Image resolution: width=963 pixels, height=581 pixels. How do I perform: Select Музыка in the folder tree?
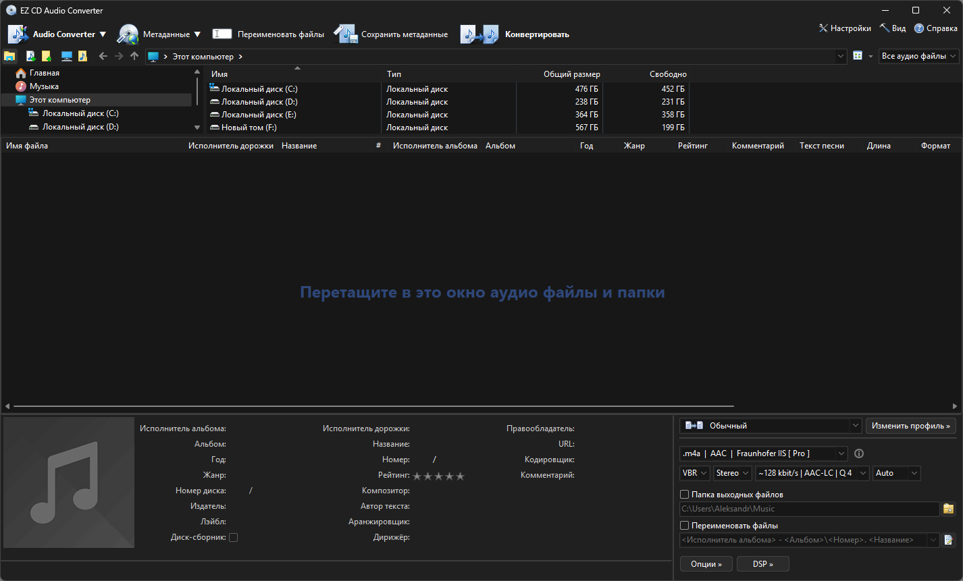point(44,86)
